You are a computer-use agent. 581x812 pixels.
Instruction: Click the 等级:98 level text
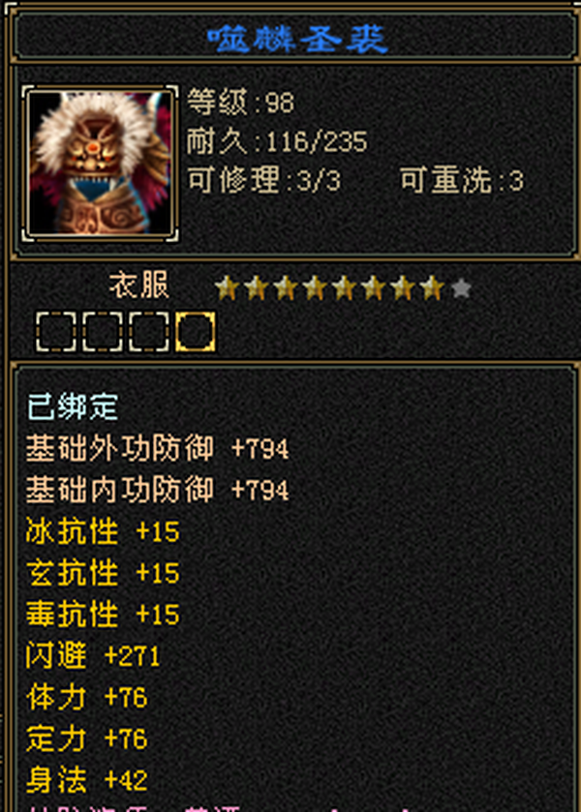[x=240, y=102]
